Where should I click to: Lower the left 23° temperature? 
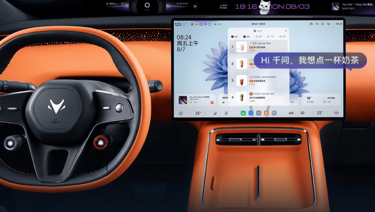tap(191, 113)
